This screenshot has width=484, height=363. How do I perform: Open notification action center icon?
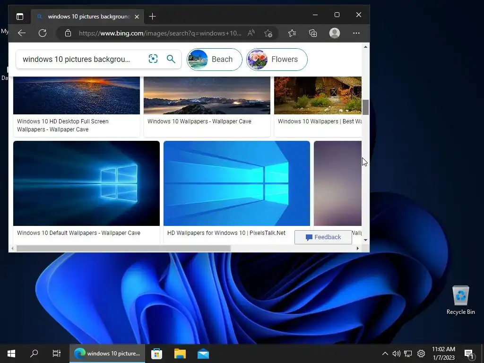coord(469,354)
